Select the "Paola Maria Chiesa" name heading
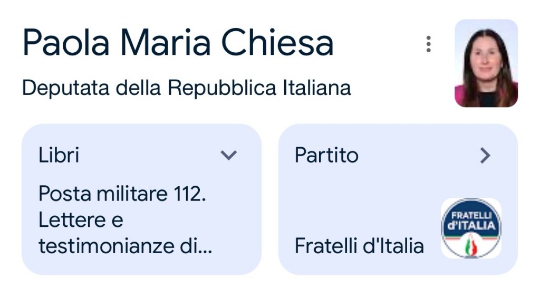Image resolution: width=540 pixels, height=287 pixels. point(178,43)
